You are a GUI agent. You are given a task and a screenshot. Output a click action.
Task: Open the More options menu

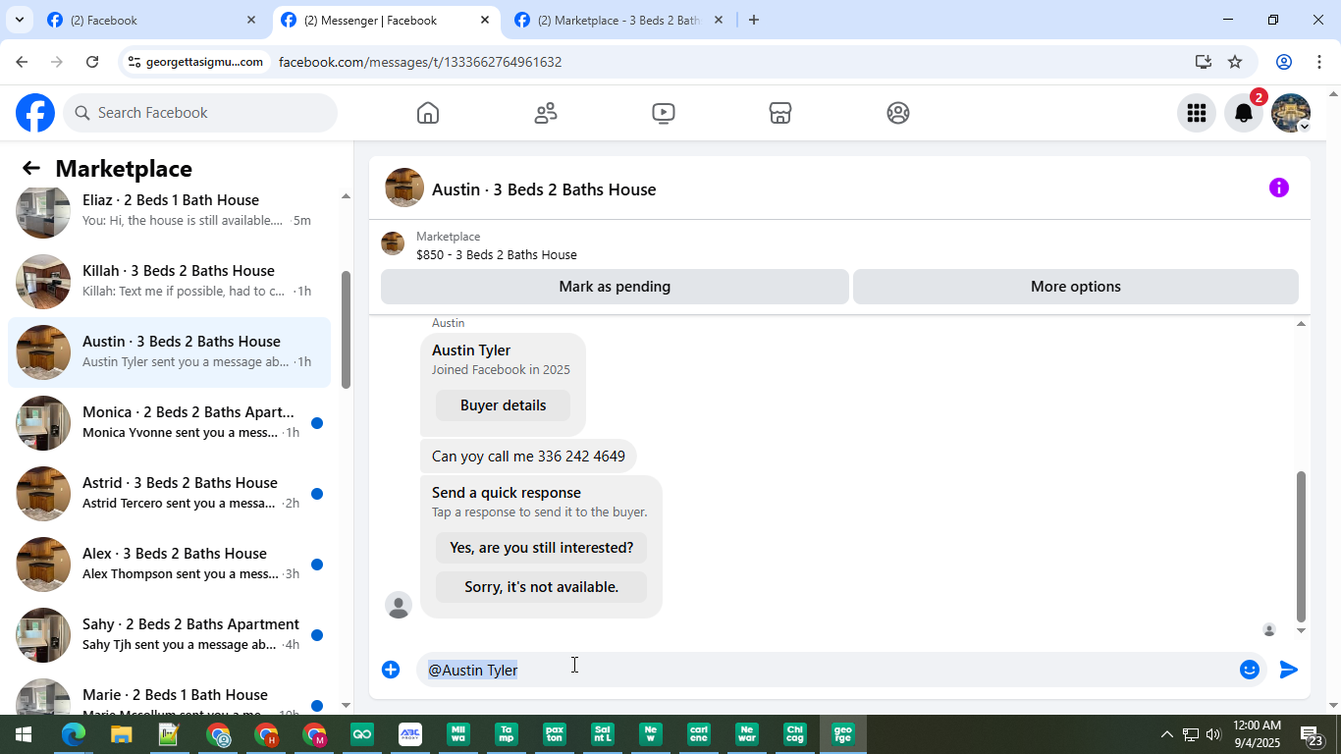[x=1076, y=287]
